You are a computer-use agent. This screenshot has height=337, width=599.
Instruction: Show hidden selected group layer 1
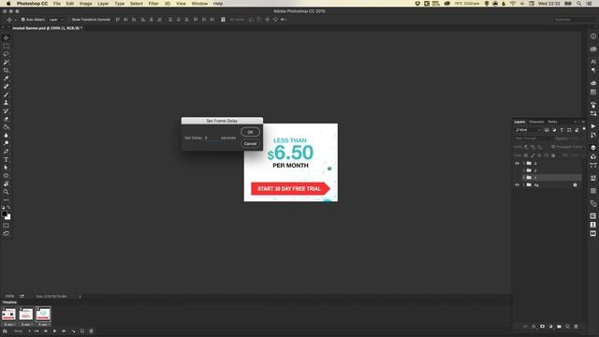[x=518, y=178]
